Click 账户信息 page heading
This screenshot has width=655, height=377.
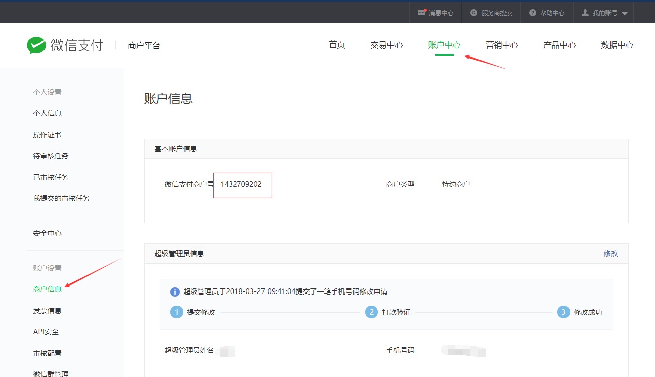tap(168, 98)
